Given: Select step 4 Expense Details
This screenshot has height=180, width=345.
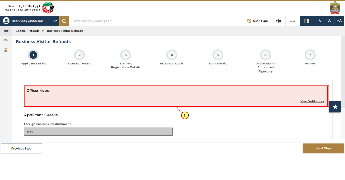Looking at the screenshot, I should click(x=172, y=55).
